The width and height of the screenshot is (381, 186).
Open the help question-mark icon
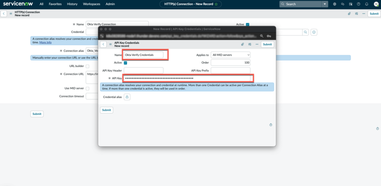[x=359, y=4]
